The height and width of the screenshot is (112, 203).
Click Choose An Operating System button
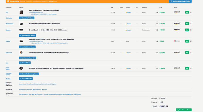(29, 74)
